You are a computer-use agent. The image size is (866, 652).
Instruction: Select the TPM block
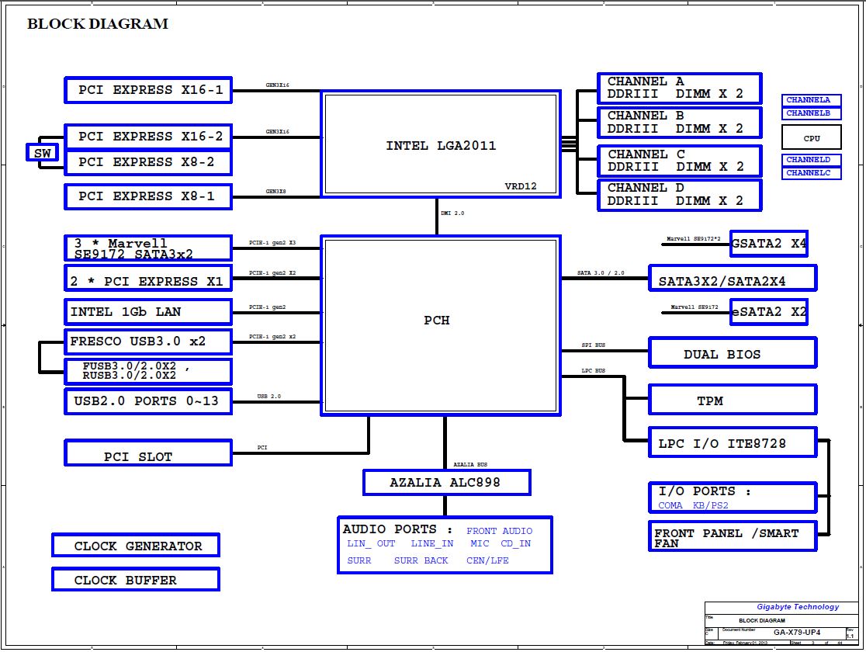click(732, 401)
